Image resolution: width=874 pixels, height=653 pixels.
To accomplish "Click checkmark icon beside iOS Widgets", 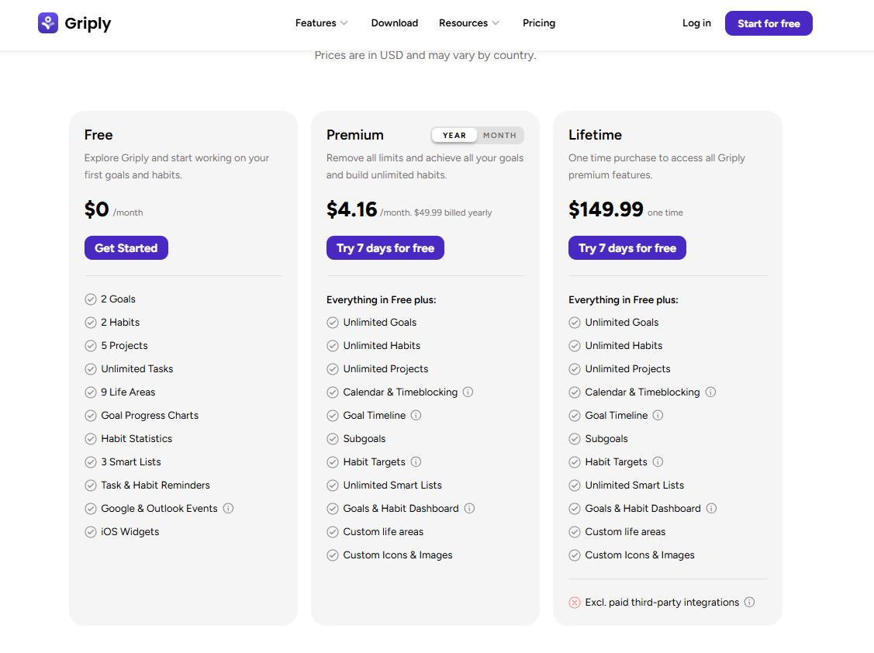I will click(91, 532).
